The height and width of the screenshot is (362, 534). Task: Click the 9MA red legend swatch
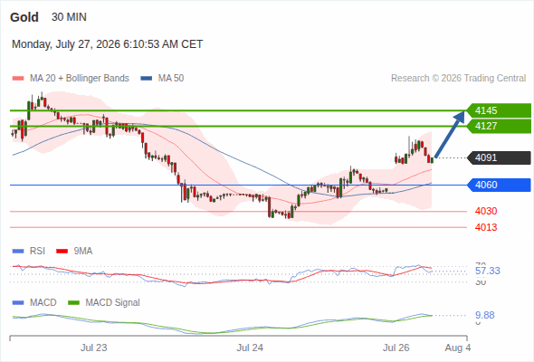pyautogui.click(x=62, y=252)
